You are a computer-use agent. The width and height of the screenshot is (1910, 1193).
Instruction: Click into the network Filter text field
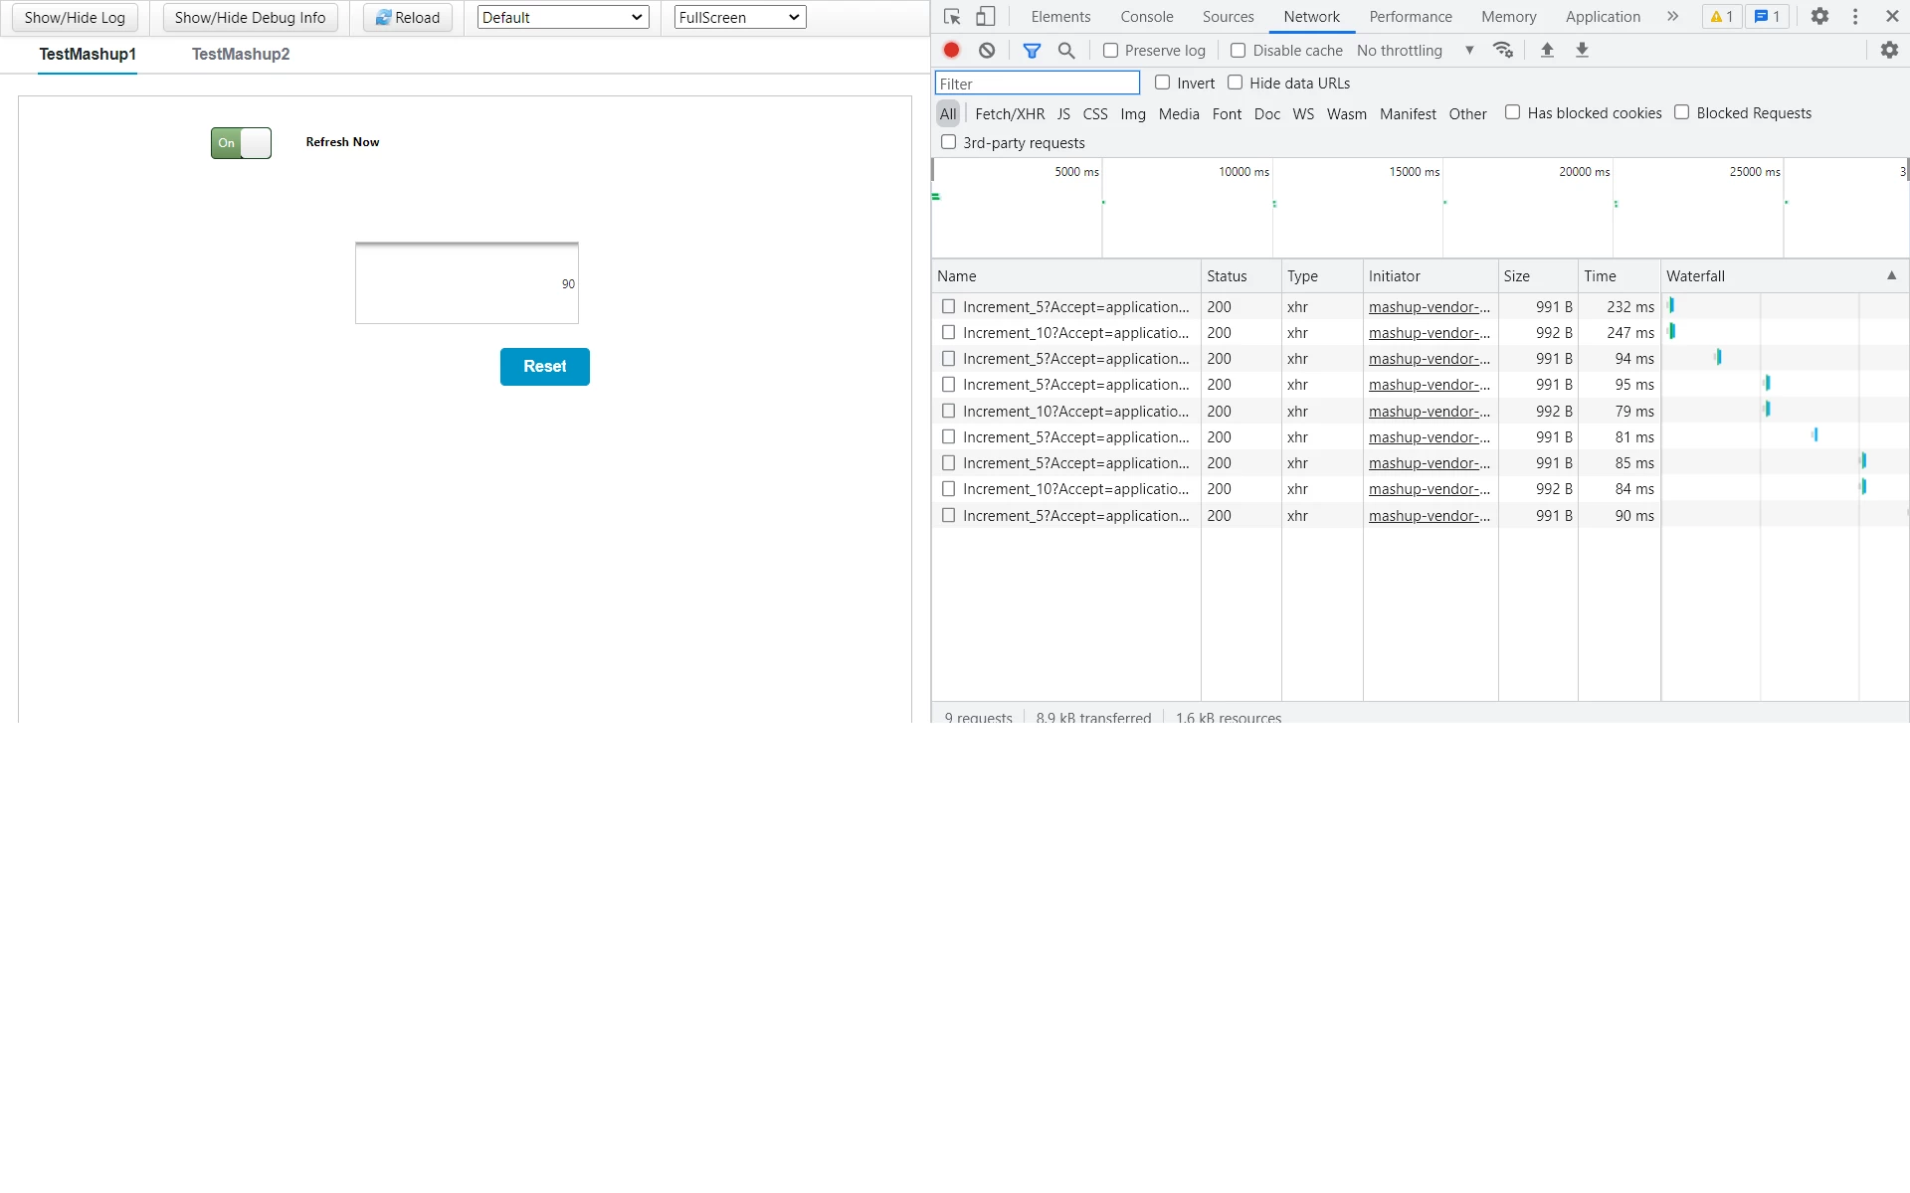[1037, 84]
